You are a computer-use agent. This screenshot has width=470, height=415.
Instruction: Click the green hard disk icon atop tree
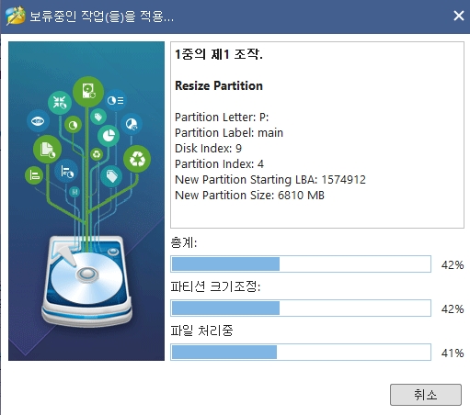(88, 92)
